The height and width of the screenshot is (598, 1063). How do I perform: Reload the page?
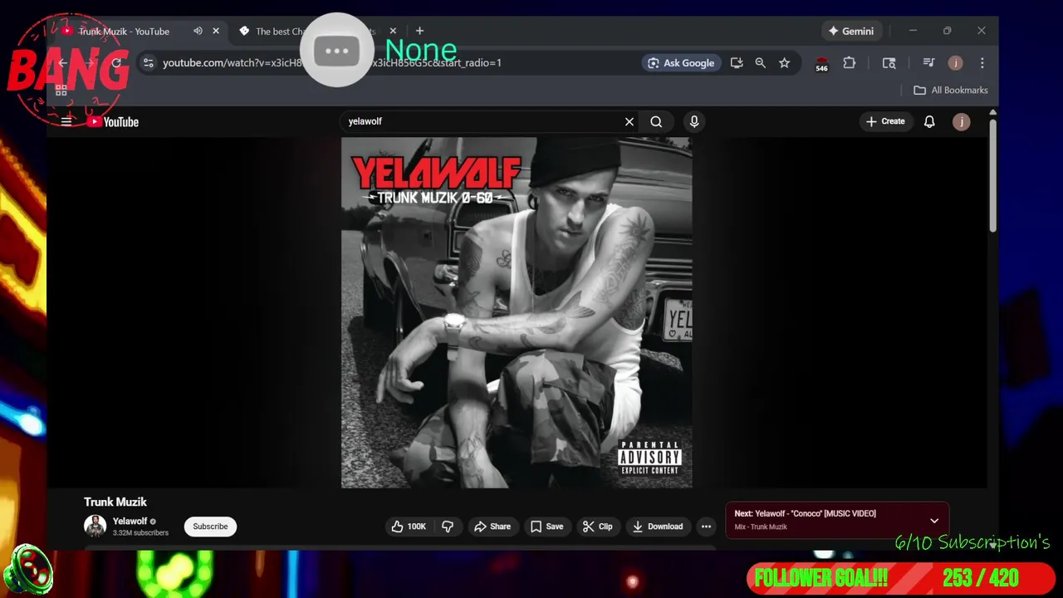[116, 63]
